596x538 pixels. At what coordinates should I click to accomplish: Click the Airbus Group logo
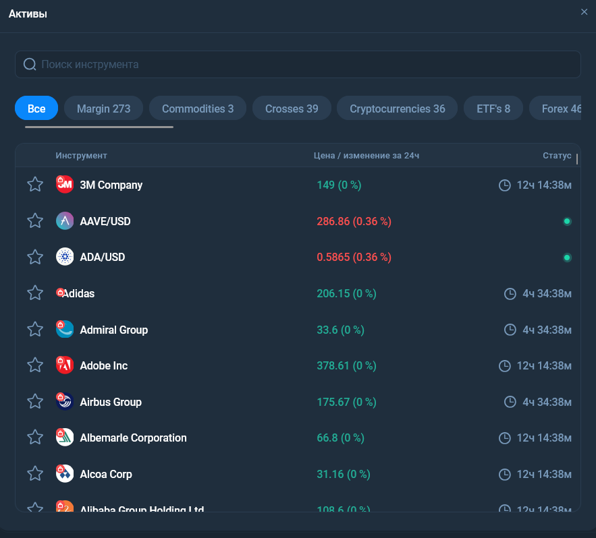pyautogui.click(x=65, y=402)
